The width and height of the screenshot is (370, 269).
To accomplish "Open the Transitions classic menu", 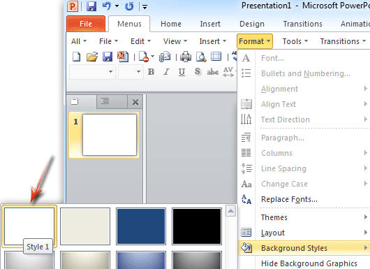I will (343, 41).
